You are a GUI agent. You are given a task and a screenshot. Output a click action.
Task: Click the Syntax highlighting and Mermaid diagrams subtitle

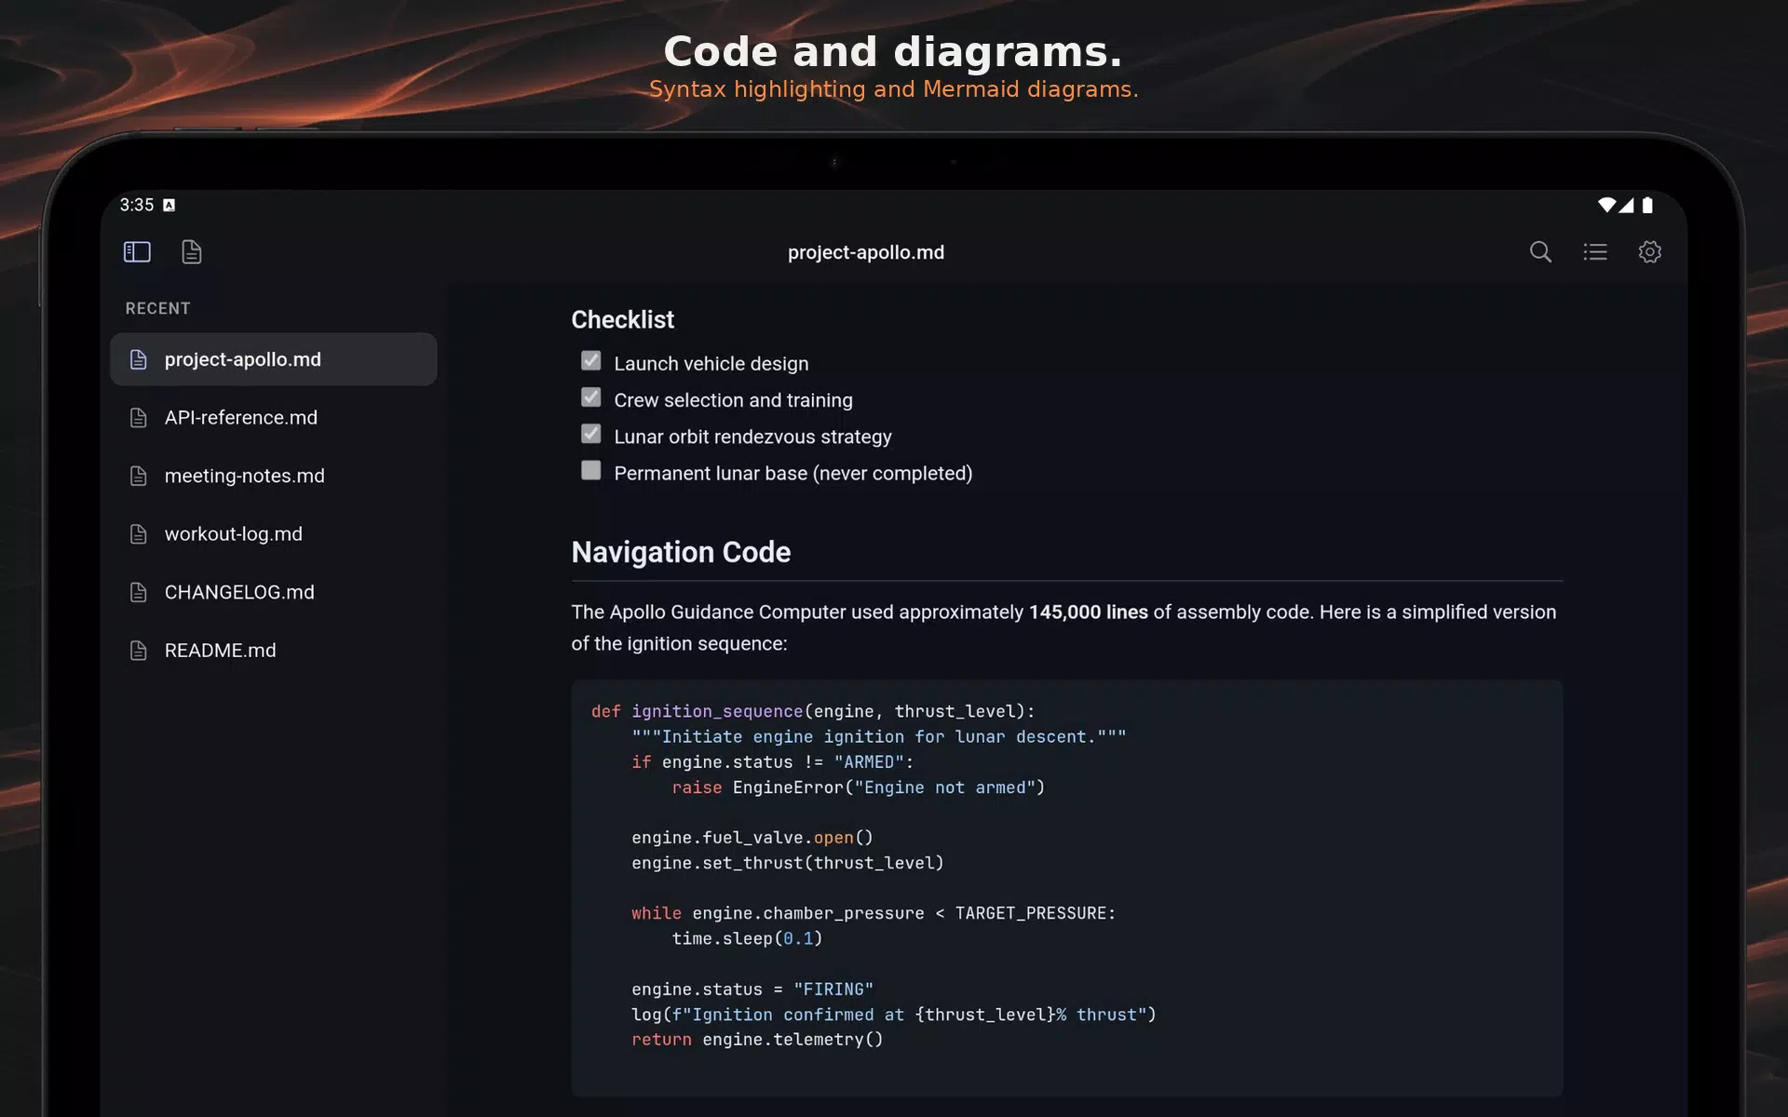click(x=894, y=89)
